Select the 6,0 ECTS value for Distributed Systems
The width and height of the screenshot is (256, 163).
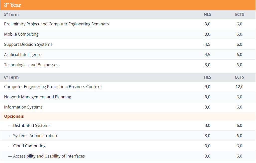pos(240,125)
